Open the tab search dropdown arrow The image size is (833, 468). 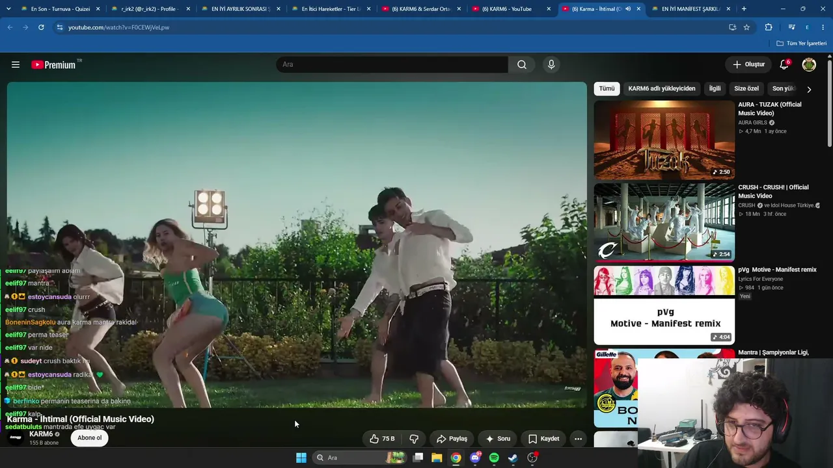coord(8,9)
